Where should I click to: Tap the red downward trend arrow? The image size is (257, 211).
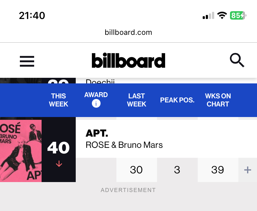pos(59,164)
